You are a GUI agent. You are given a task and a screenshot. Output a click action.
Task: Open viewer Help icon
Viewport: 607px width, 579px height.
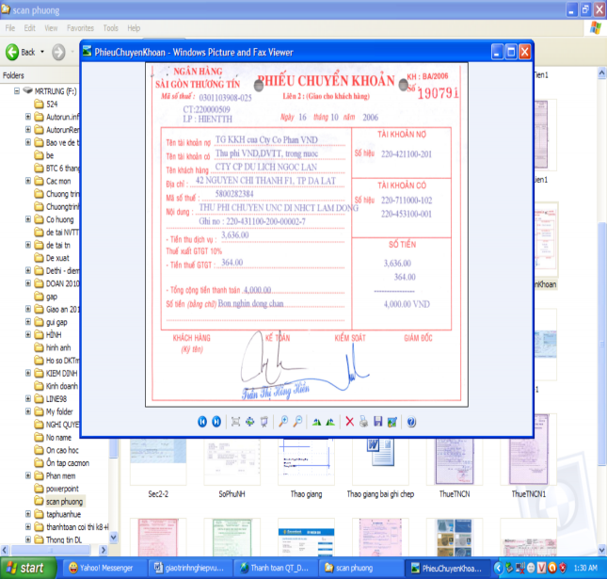pyautogui.click(x=411, y=422)
